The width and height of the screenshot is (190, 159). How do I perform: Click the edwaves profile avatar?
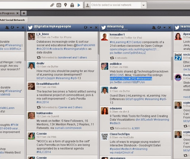105,111
